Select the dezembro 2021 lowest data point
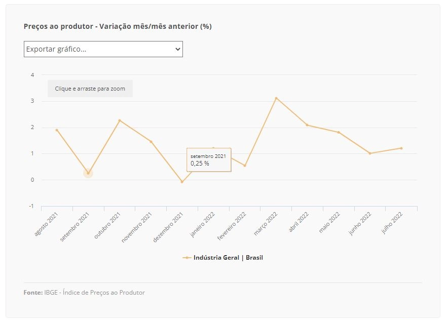 (x=182, y=182)
